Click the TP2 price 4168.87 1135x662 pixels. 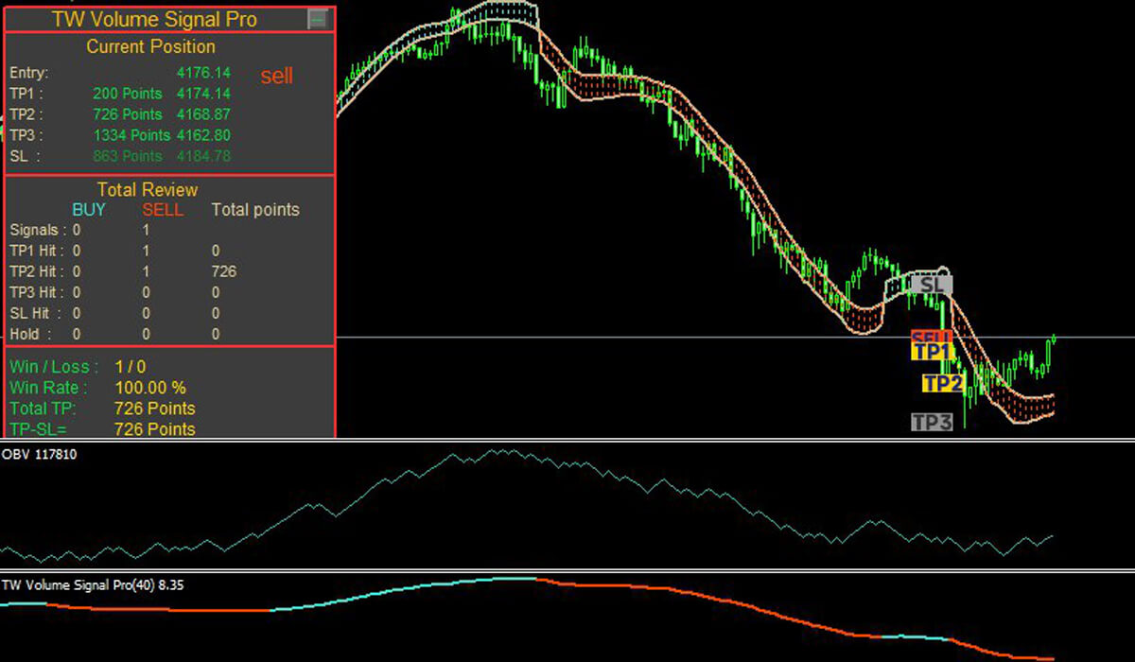(203, 114)
